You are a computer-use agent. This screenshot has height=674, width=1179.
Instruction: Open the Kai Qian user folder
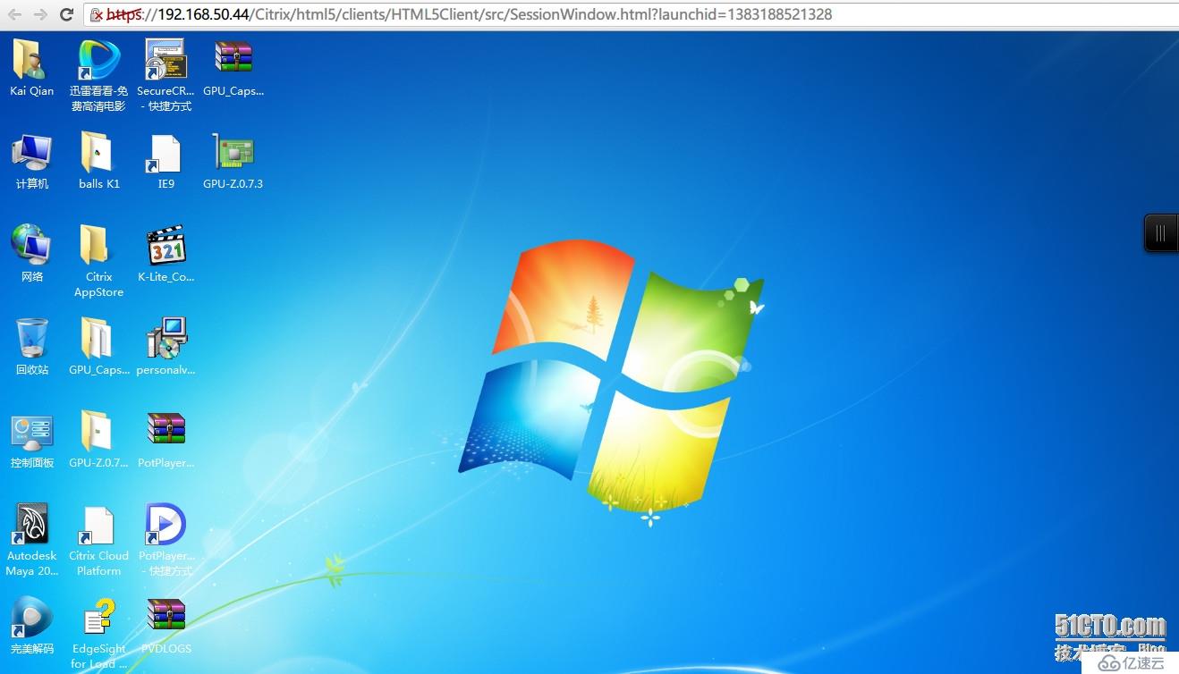pos(31,60)
